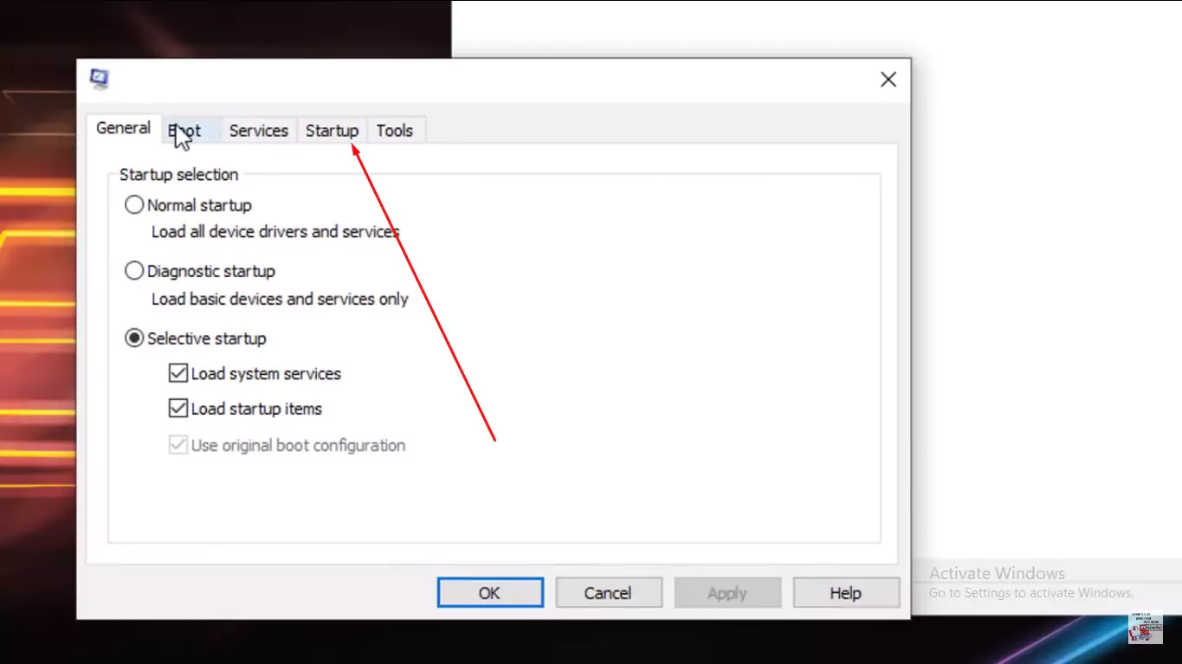The width and height of the screenshot is (1182, 664).
Task: Open Help for System Configuration
Action: click(x=845, y=593)
